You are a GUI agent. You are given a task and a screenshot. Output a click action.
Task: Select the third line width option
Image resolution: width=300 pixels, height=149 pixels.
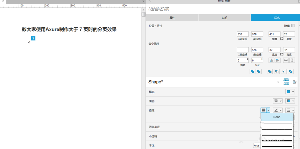click(277, 135)
